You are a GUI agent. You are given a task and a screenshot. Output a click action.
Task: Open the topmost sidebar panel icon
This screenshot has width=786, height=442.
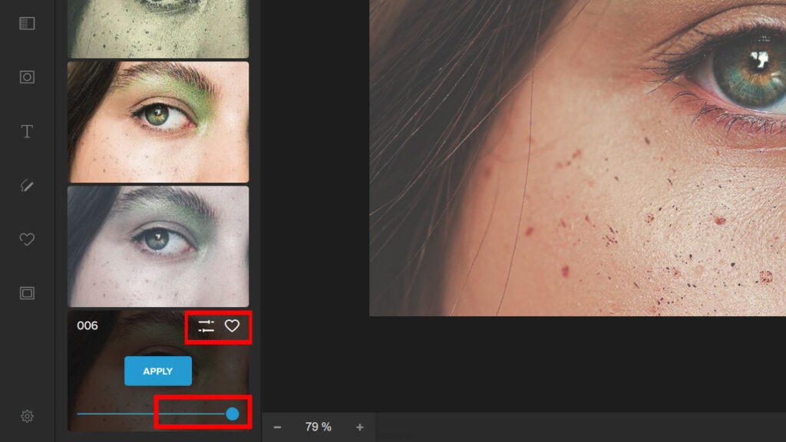pos(27,23)
